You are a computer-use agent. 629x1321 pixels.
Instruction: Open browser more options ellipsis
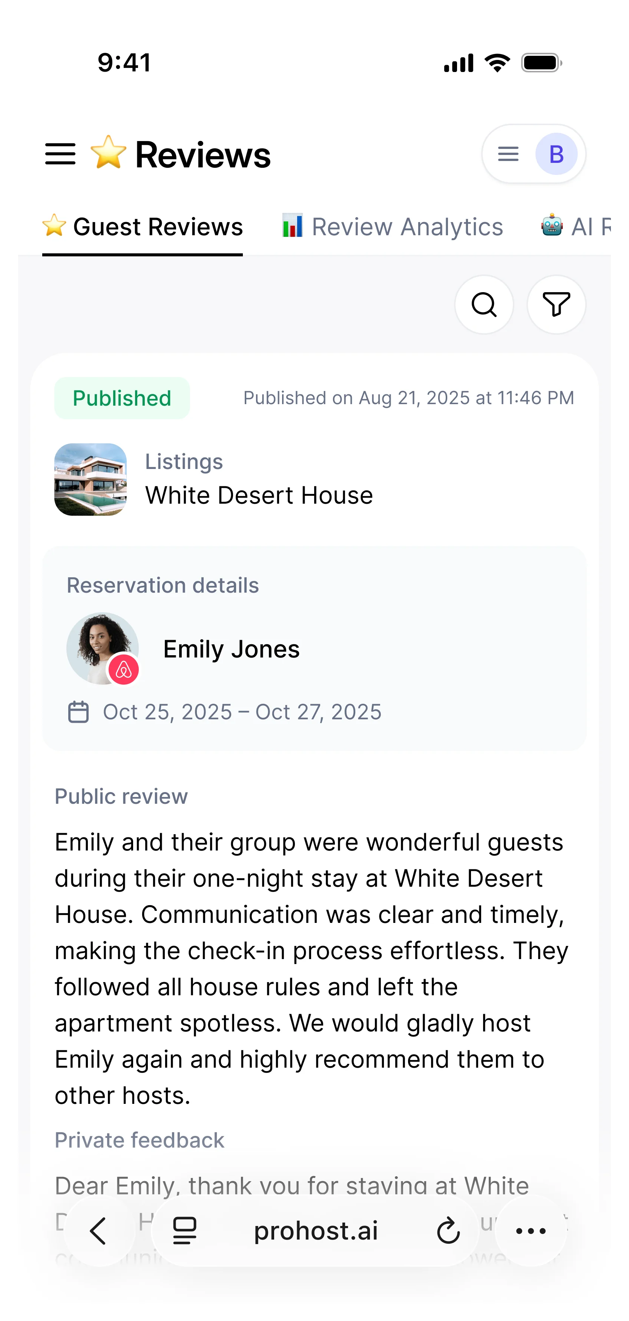point(531,1231)
